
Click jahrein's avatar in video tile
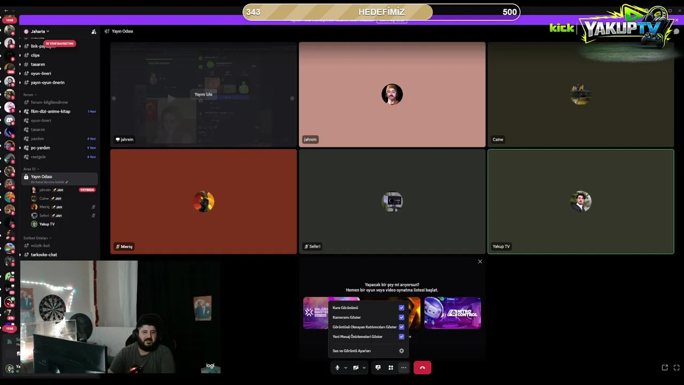(x=392, y=94)
